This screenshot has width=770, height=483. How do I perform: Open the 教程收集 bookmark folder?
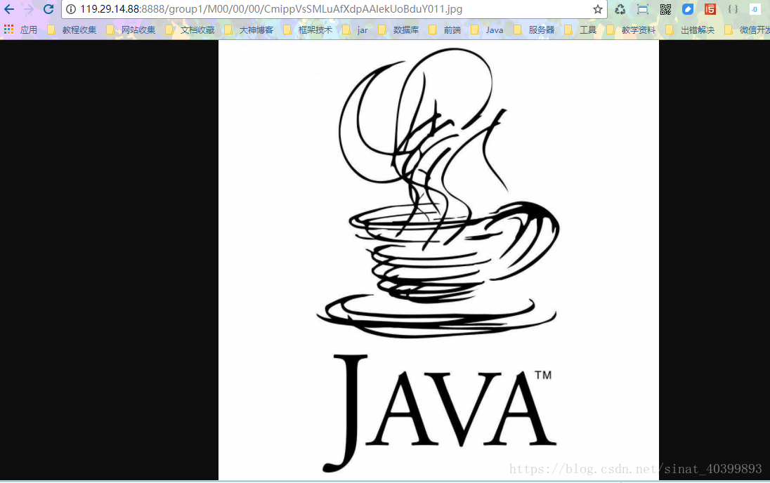pyautogui.click(x=72, y=30)
